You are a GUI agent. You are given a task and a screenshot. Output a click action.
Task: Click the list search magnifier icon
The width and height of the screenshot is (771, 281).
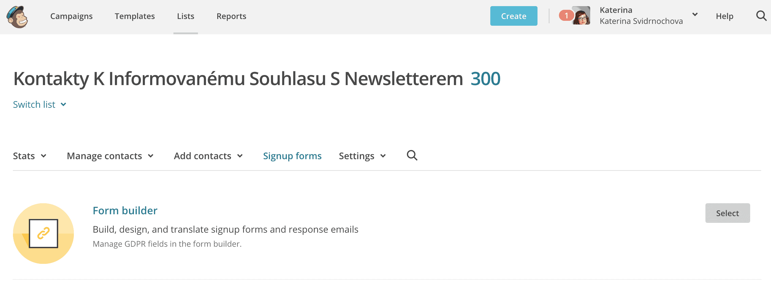tap(412, 155)
